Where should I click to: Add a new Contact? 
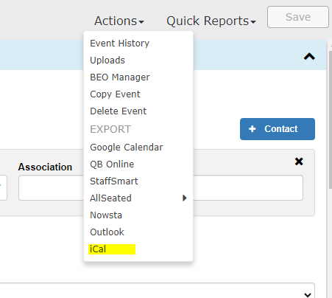coord(278,129)
